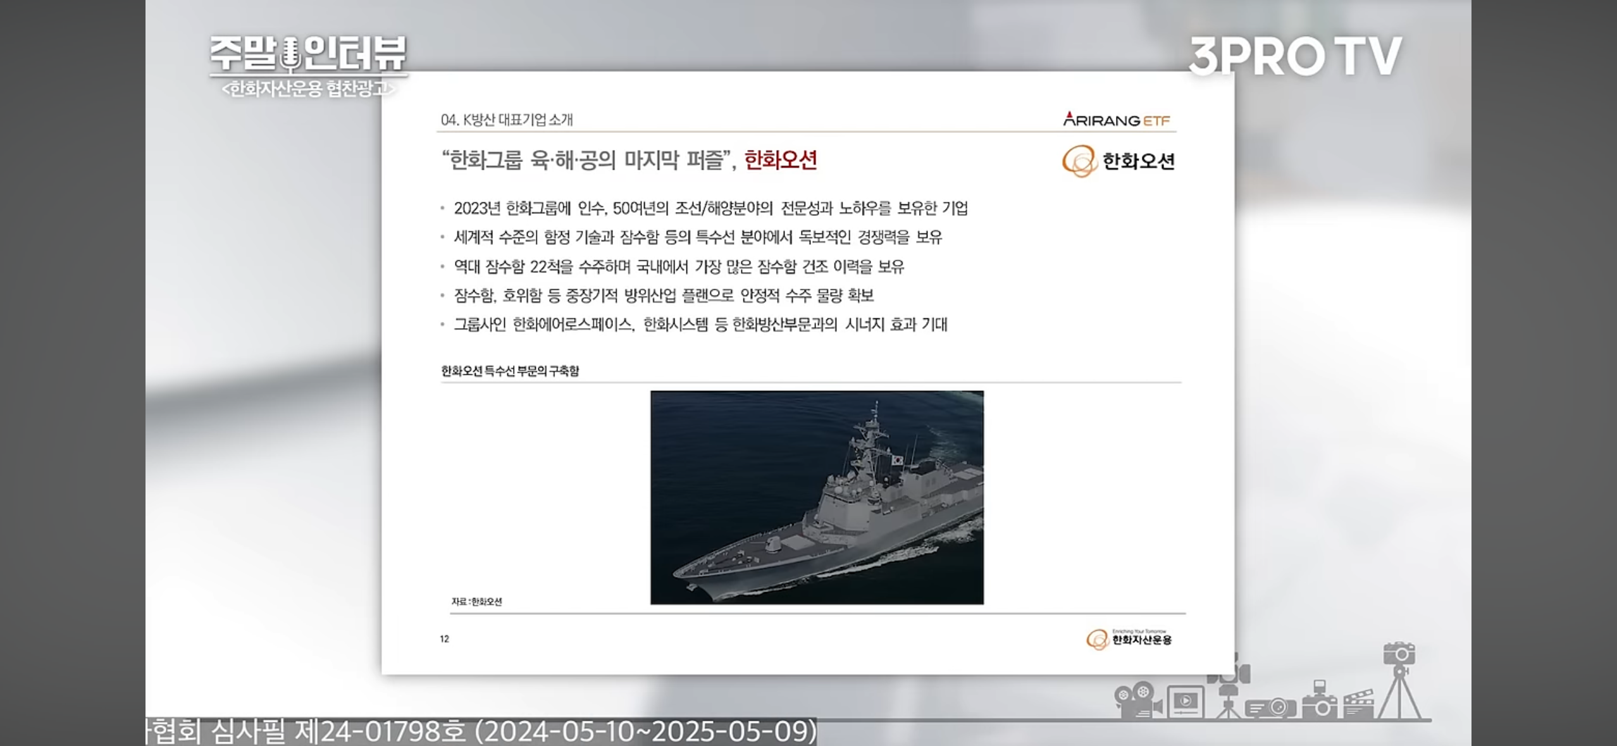Click the red '한화오션' title word
Viewport: 1617px width, 746px height.
[781, 160]
